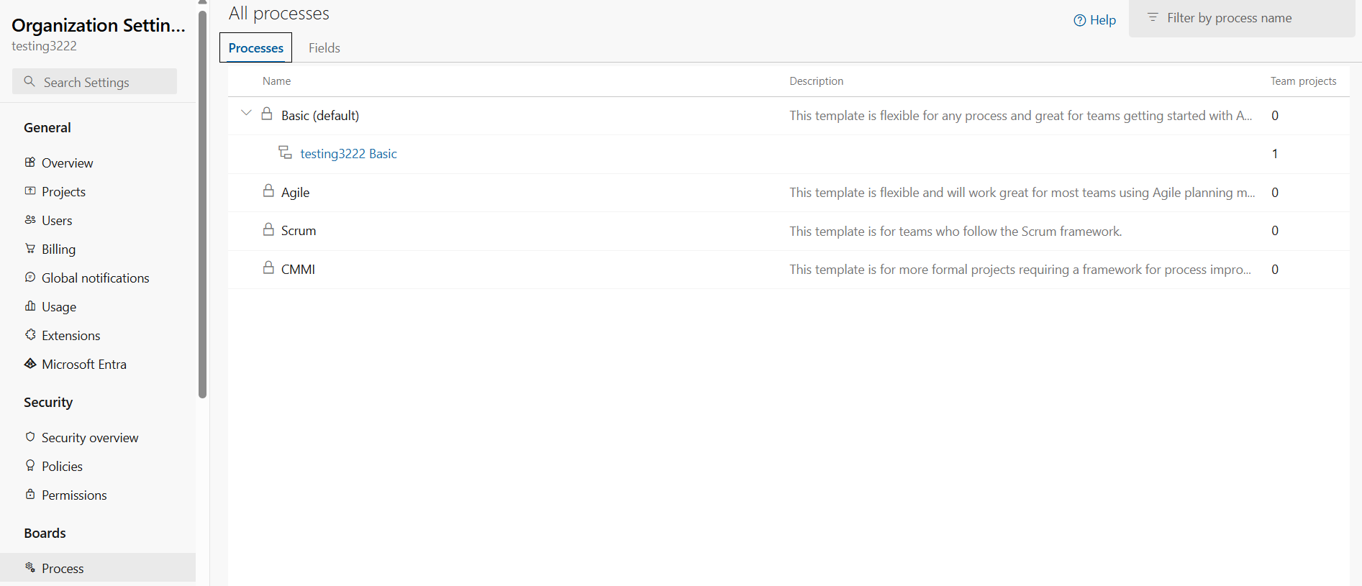The width and height of the screenshot is (1362, 586).
Task: Select the Scrum process name
Action: coord(299,231)
